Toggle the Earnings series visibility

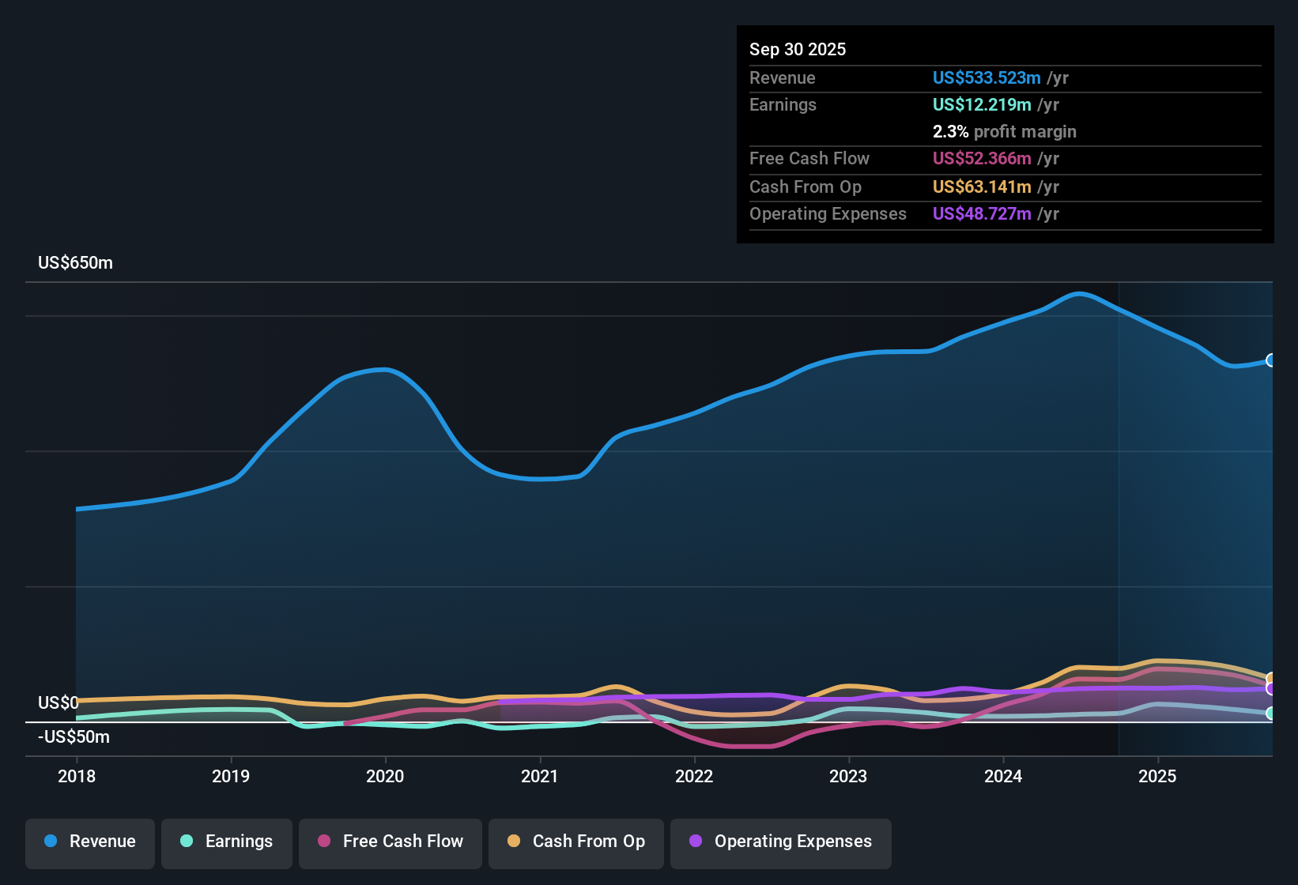(227, 843)
